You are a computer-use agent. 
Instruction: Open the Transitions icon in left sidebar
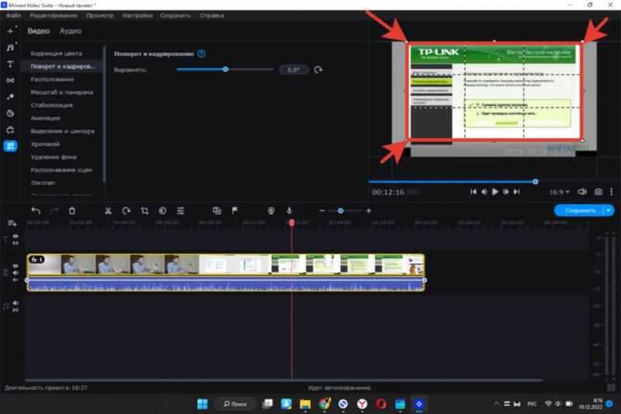(x=10, y=80)
